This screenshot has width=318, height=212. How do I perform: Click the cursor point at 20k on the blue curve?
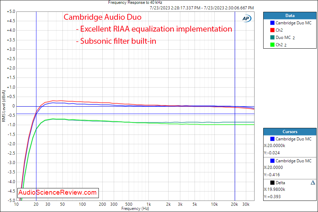tap(235, 106)
